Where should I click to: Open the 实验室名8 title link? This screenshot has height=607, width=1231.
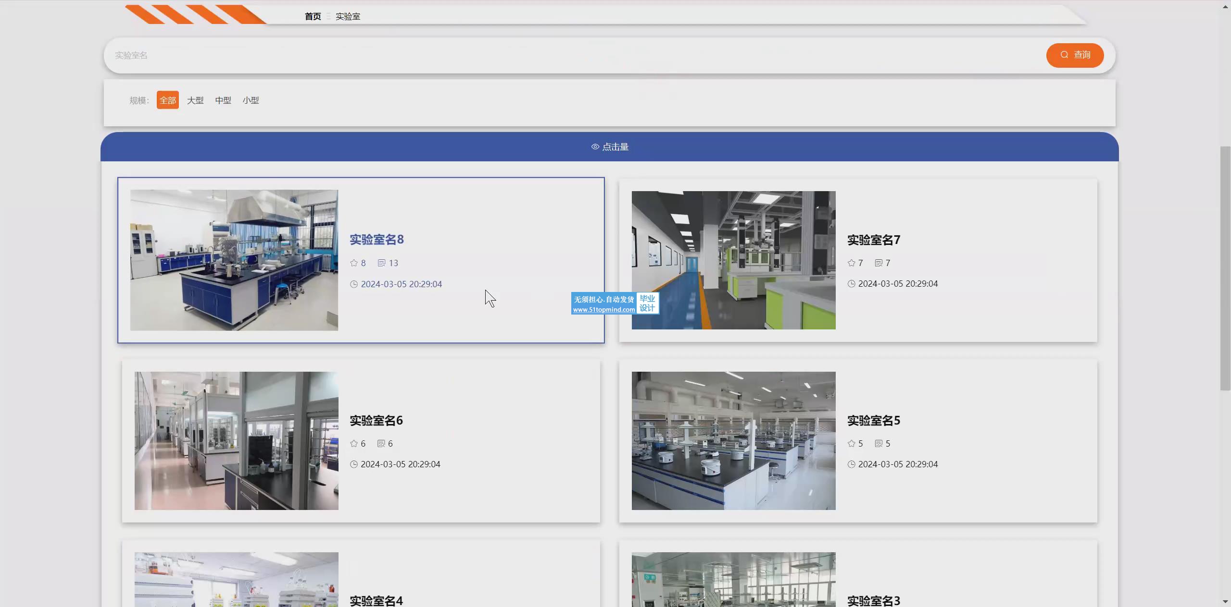377,240
